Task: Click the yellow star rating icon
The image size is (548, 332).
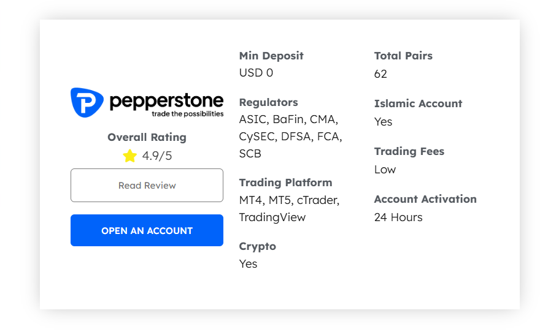Action: (x=129, y=156)
